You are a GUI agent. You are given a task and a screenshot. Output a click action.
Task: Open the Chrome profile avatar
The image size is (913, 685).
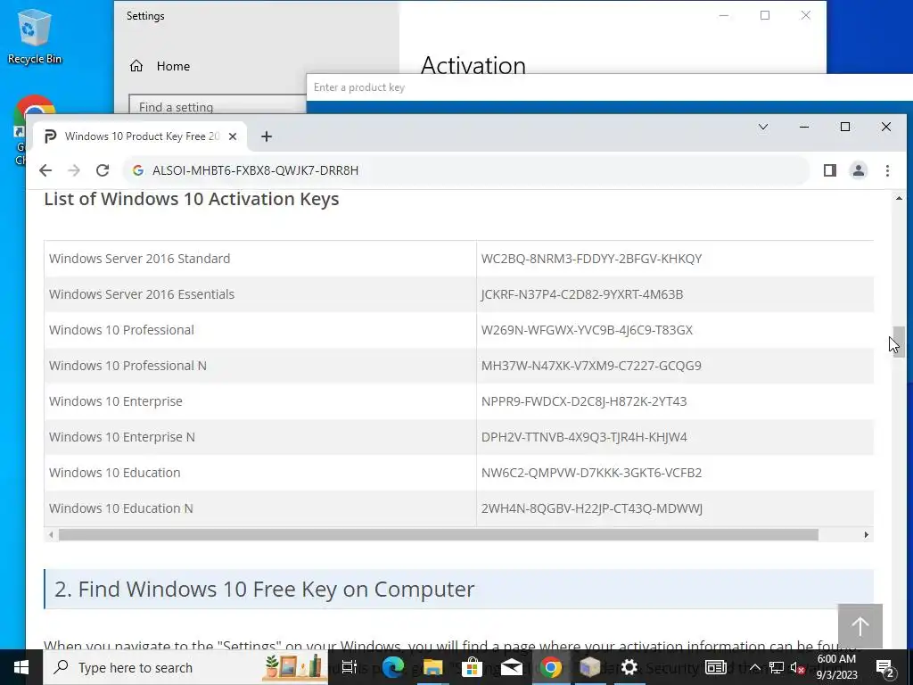pyautogui.click(x=859, y=170)
